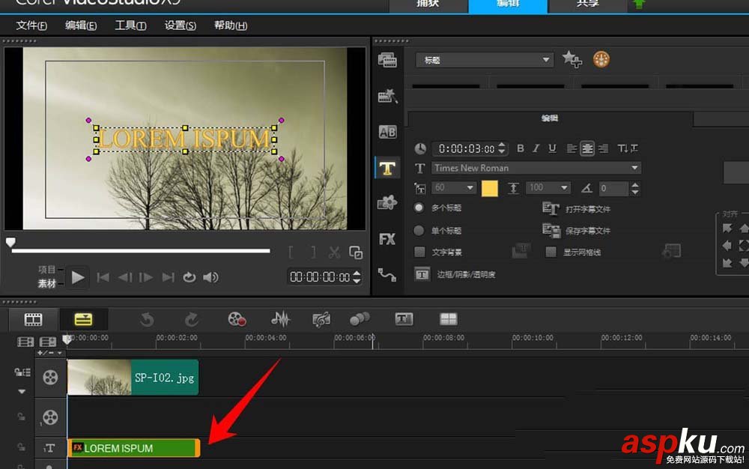Toggle italic text formatting

536,148
